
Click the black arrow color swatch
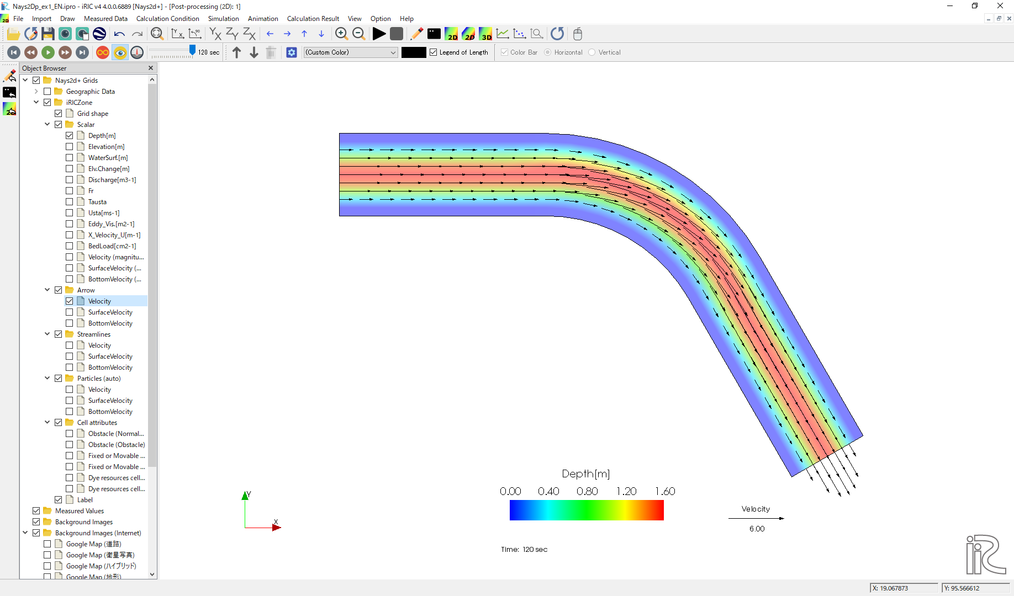pos(414,52)
